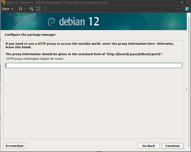Click the VMware icon in the title bar
Image resolution: width=191 pixels, height=152 pixels.
(x=3, y=2)
